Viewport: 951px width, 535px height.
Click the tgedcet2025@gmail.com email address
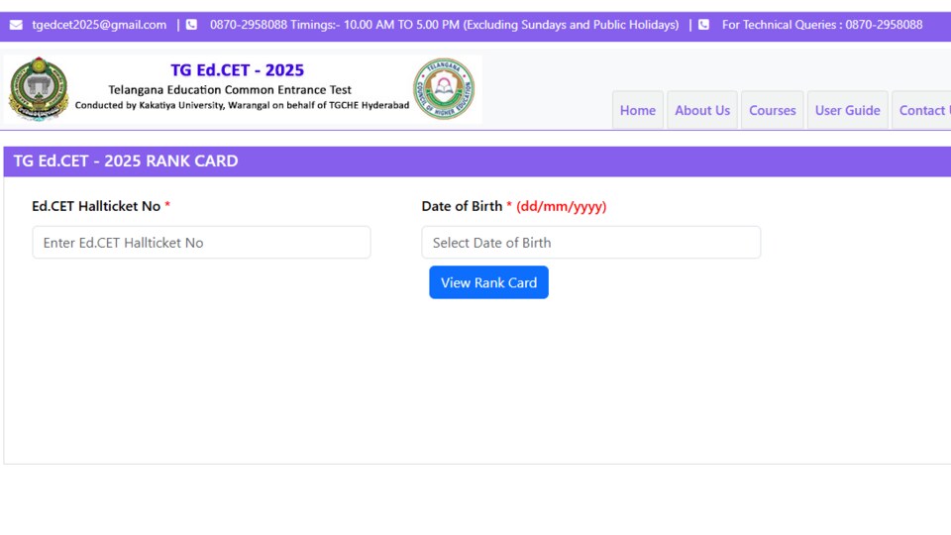point(99,25)
